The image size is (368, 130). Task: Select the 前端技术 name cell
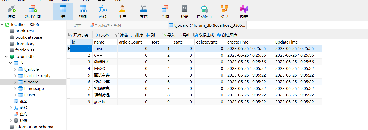[x=105, y=62]
